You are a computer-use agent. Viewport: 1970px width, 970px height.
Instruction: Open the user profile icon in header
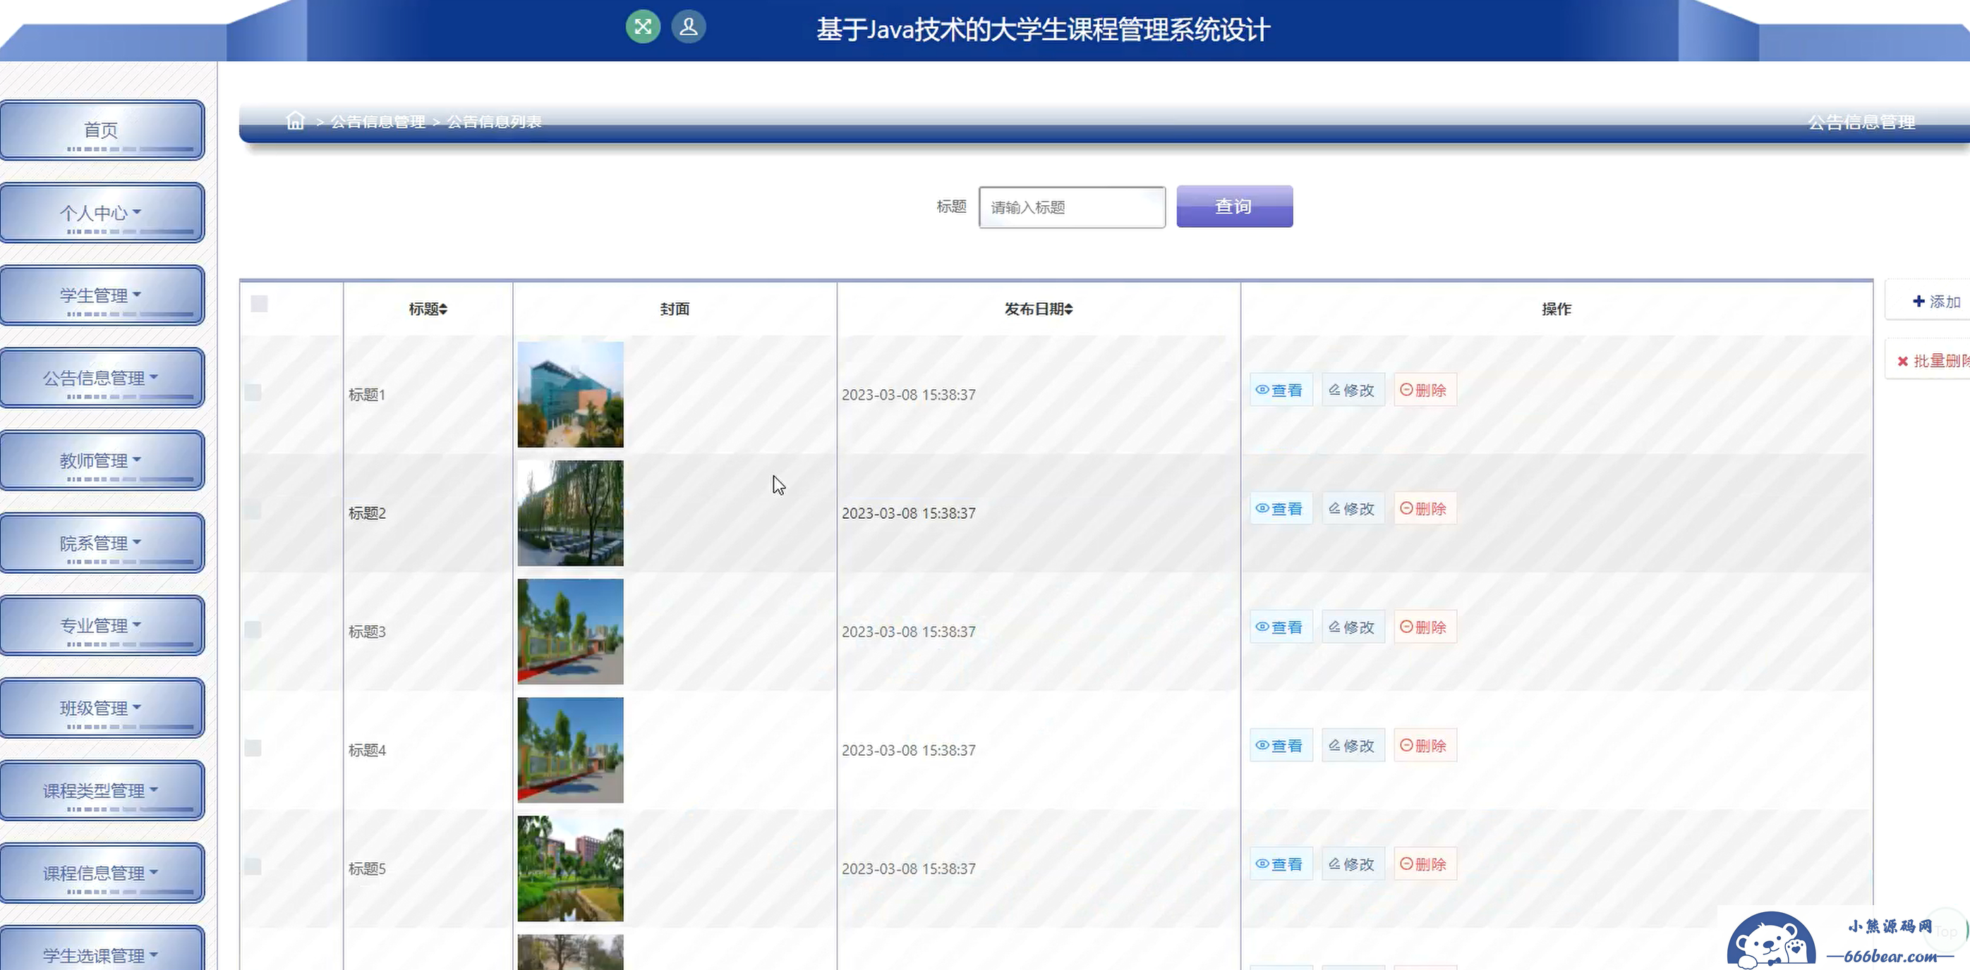tap(688, 27)
